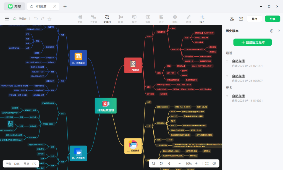Select the format painter brush icon
283x170 pixels.
[49, 19]
